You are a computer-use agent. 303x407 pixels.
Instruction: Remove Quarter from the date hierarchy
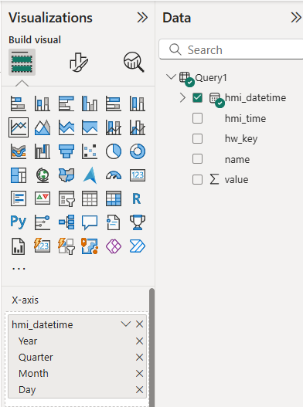[x=140, y=358]
